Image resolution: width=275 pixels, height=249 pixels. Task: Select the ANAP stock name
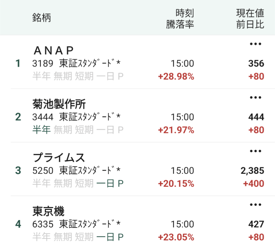click(53, 50)
